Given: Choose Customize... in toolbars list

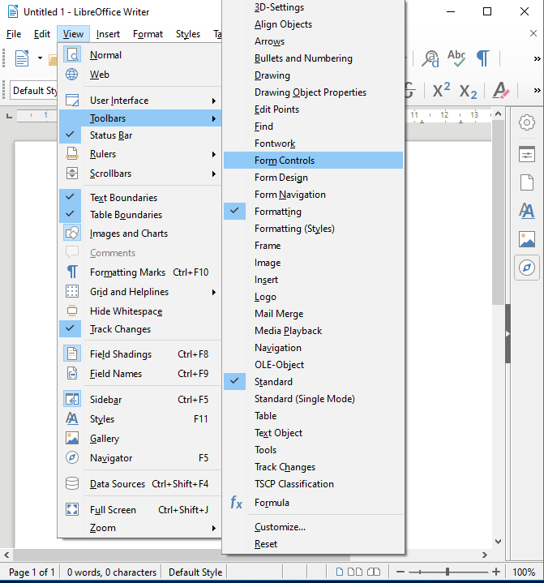Looking at the screenshot, I should [x=280, y=527].
